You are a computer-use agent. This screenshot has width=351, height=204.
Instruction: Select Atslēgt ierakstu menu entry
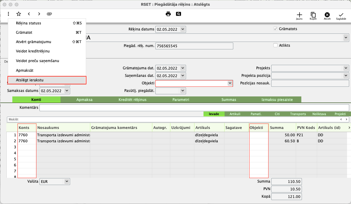(47, 80)
